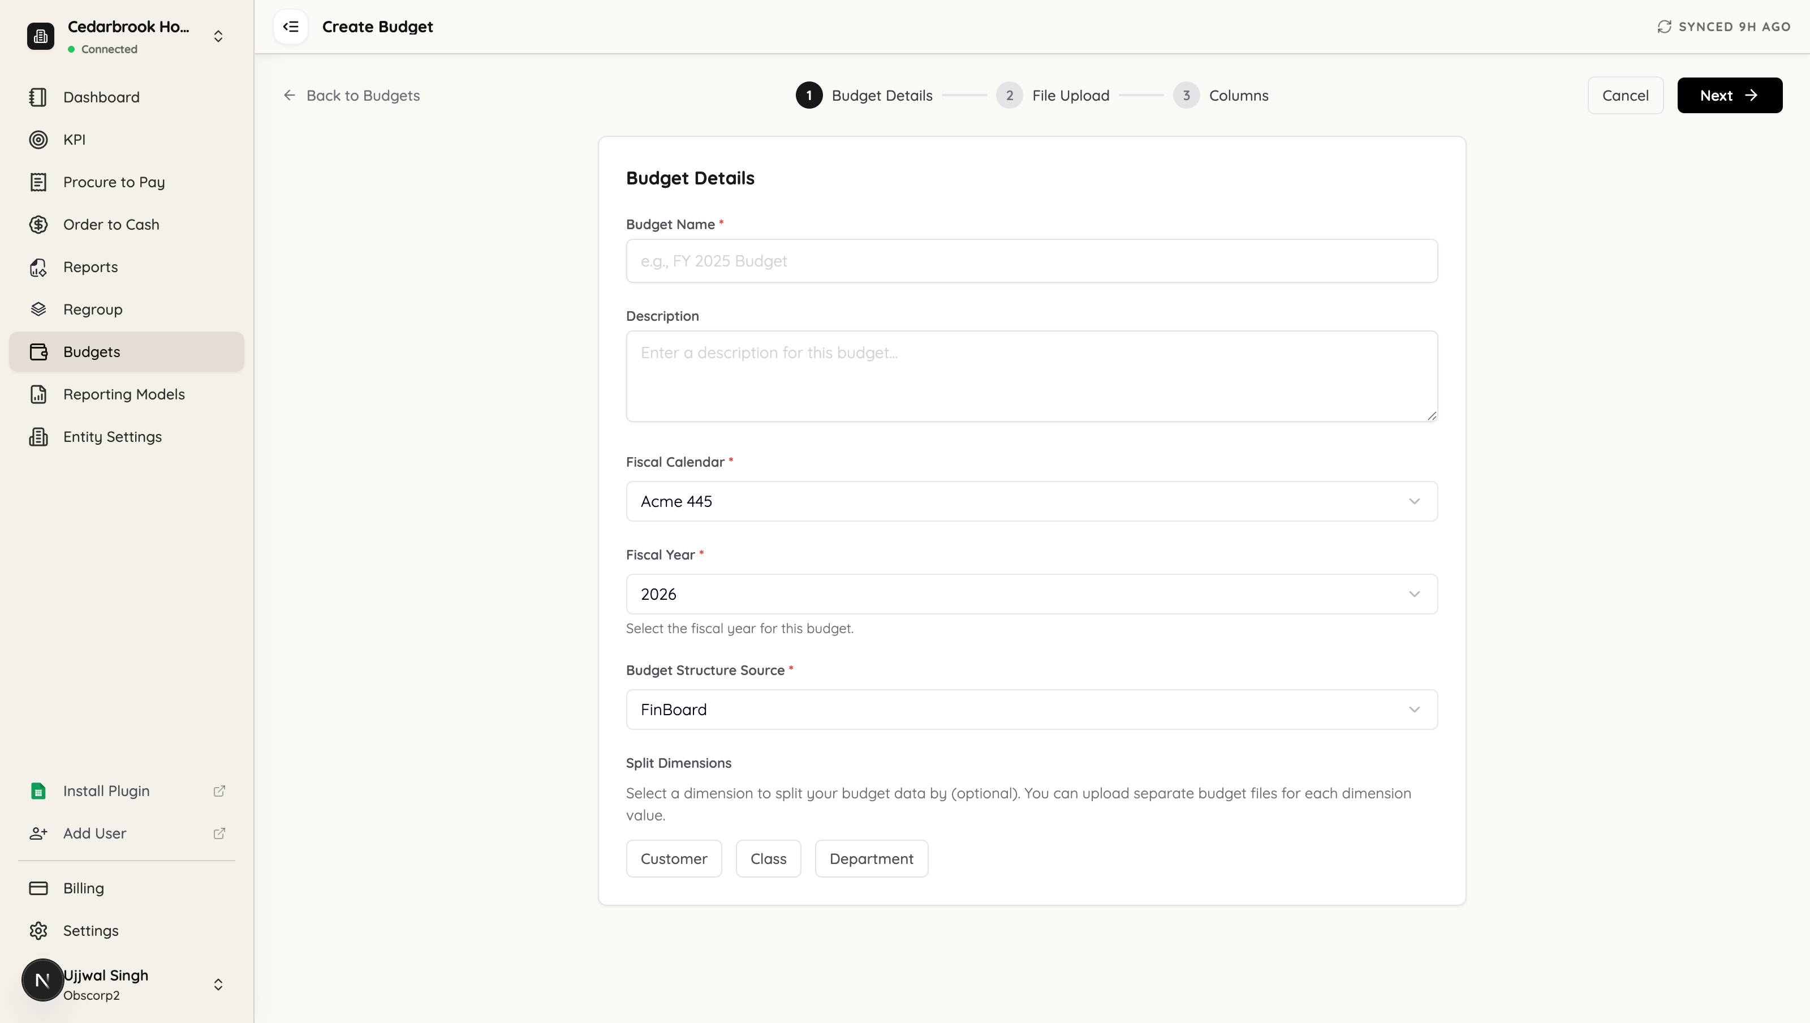This screenshot has height=1023, width=1810.
Task: Open the Fiscal Calendar dropdown showing Acme 445
Action: coord(1032,501)
